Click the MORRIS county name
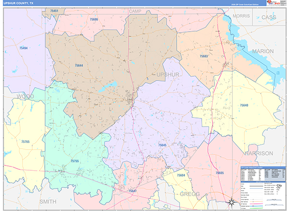The width and height of the screenshot is (288, 211). click(241, 16)
